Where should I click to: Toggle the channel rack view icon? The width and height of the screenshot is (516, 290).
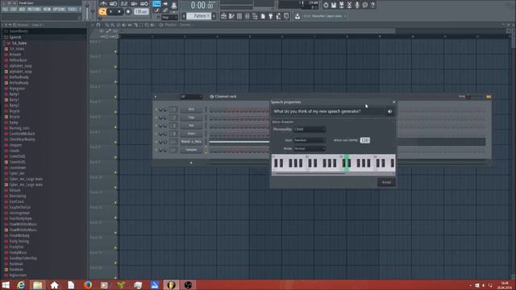239,16
